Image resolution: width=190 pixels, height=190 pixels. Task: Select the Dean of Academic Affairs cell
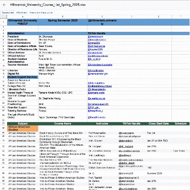tap(23, 46)
